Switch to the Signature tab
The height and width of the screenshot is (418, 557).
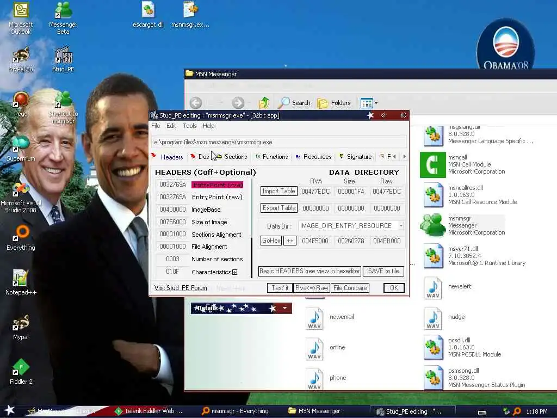(x=356, y=157)
